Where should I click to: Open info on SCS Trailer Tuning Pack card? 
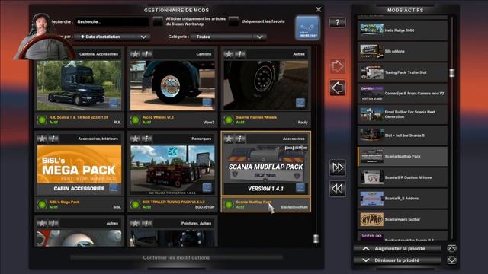(146, 139)
